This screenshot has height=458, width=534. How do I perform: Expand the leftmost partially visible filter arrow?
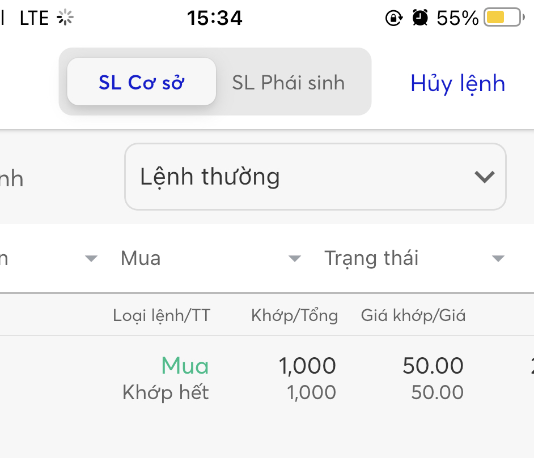[91, 259]
